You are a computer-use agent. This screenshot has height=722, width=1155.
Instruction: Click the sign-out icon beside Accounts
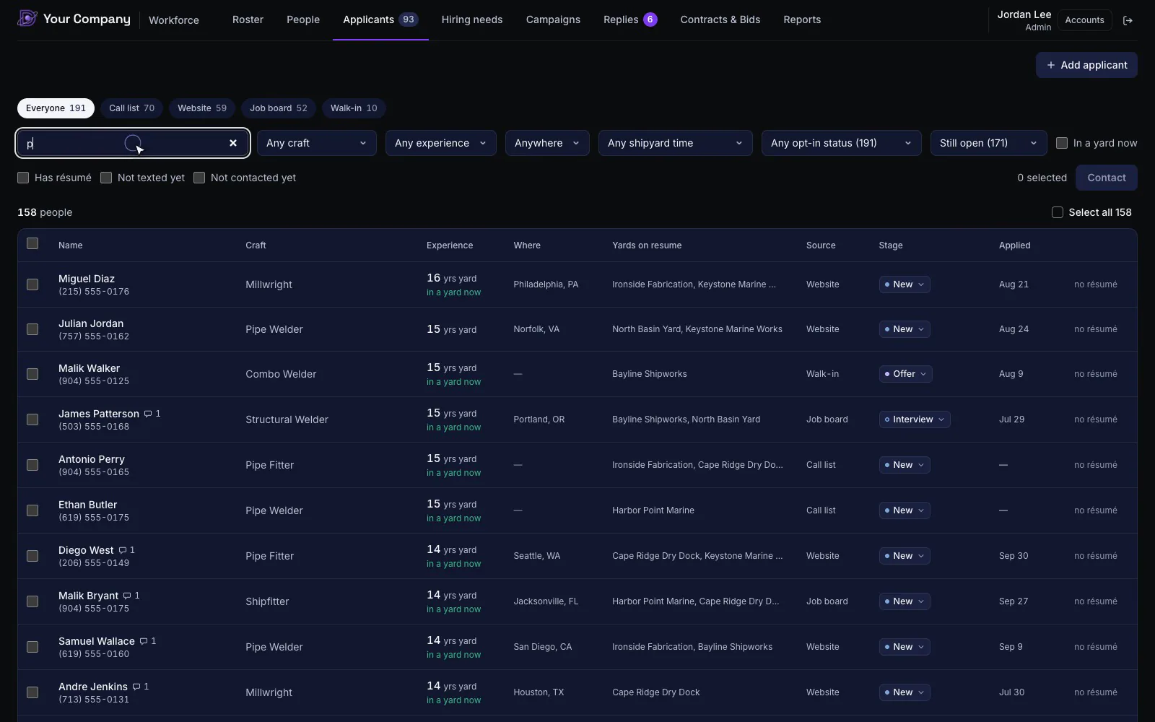tap(1128, 20)
